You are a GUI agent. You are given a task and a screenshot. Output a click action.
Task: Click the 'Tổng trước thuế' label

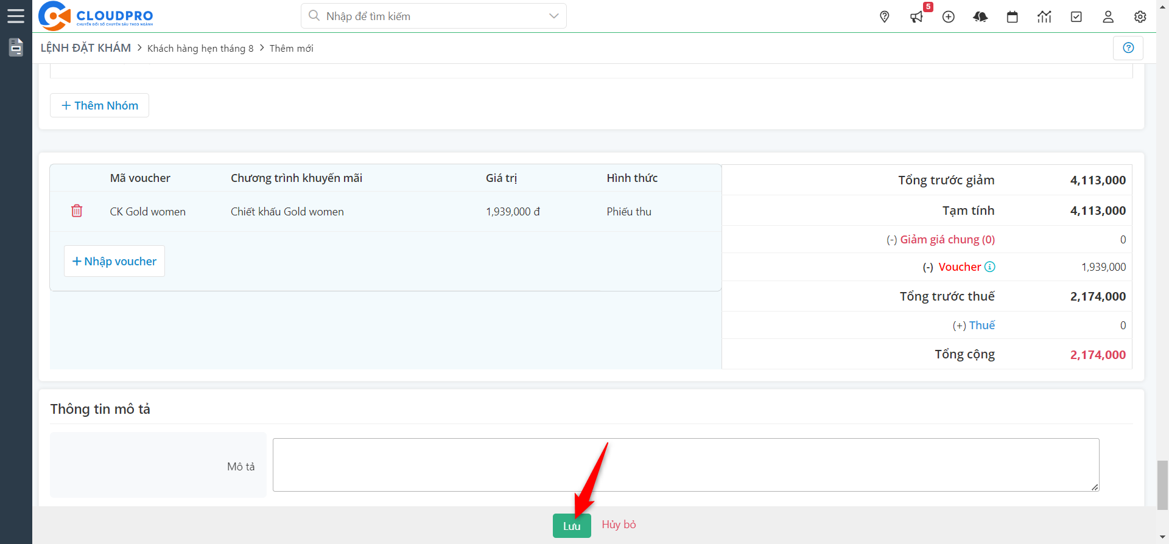947,296
